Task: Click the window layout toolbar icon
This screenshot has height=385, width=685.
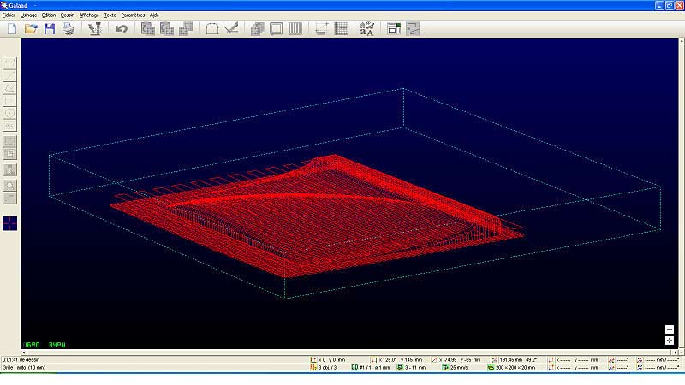Action: [394, 29]
